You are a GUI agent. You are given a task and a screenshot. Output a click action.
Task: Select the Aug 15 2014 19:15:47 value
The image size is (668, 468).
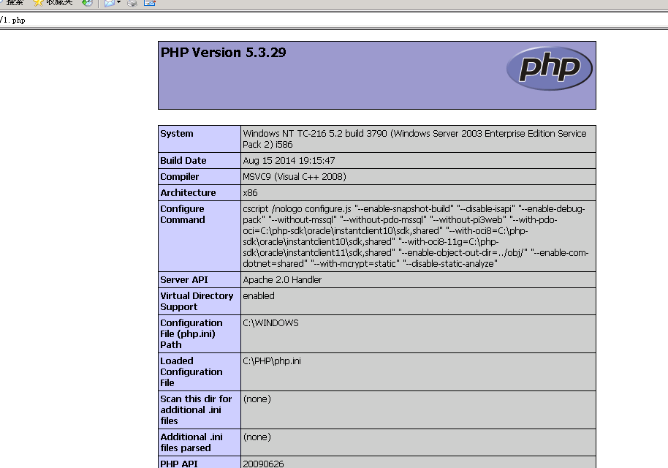click(289, 161)
